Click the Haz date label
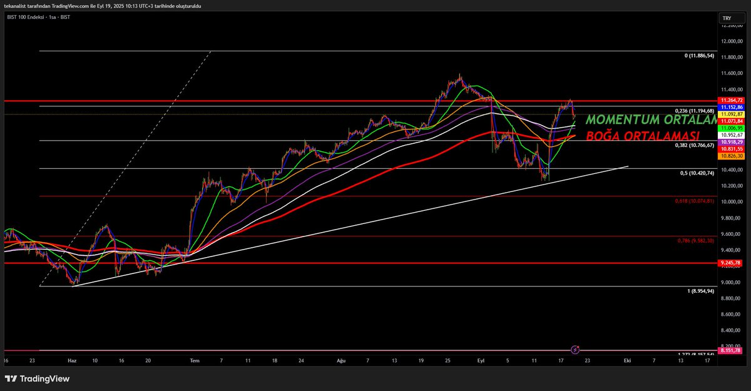Screen dimensions: 751x391 tap(71, 361)
